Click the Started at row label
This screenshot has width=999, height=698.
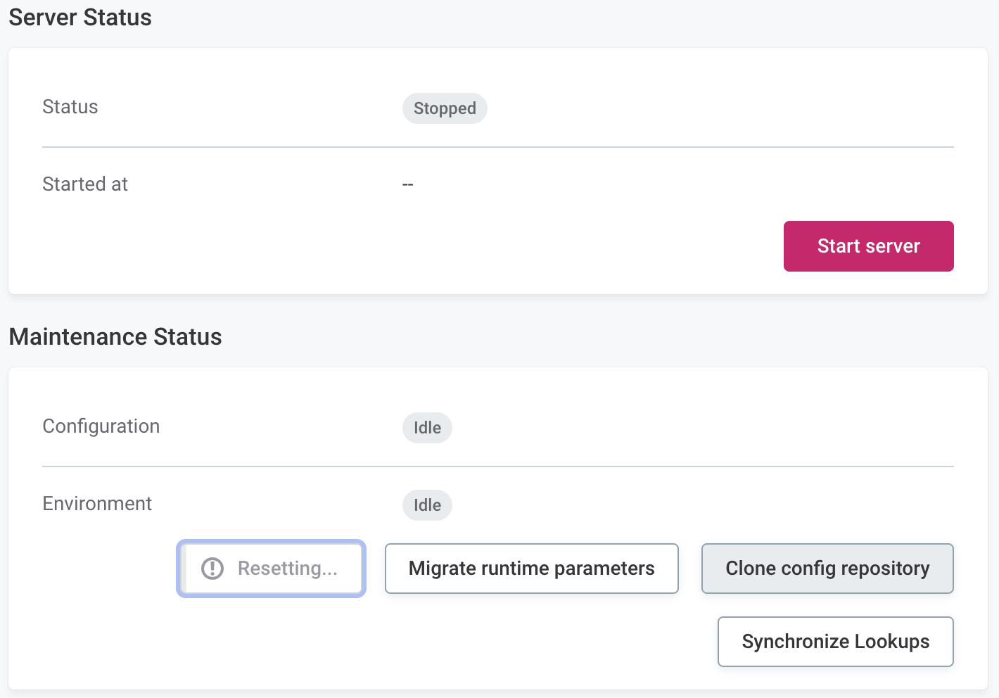(x=84, y=184)
